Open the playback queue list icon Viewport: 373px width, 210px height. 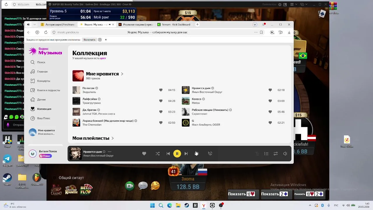tap(266, 154)
